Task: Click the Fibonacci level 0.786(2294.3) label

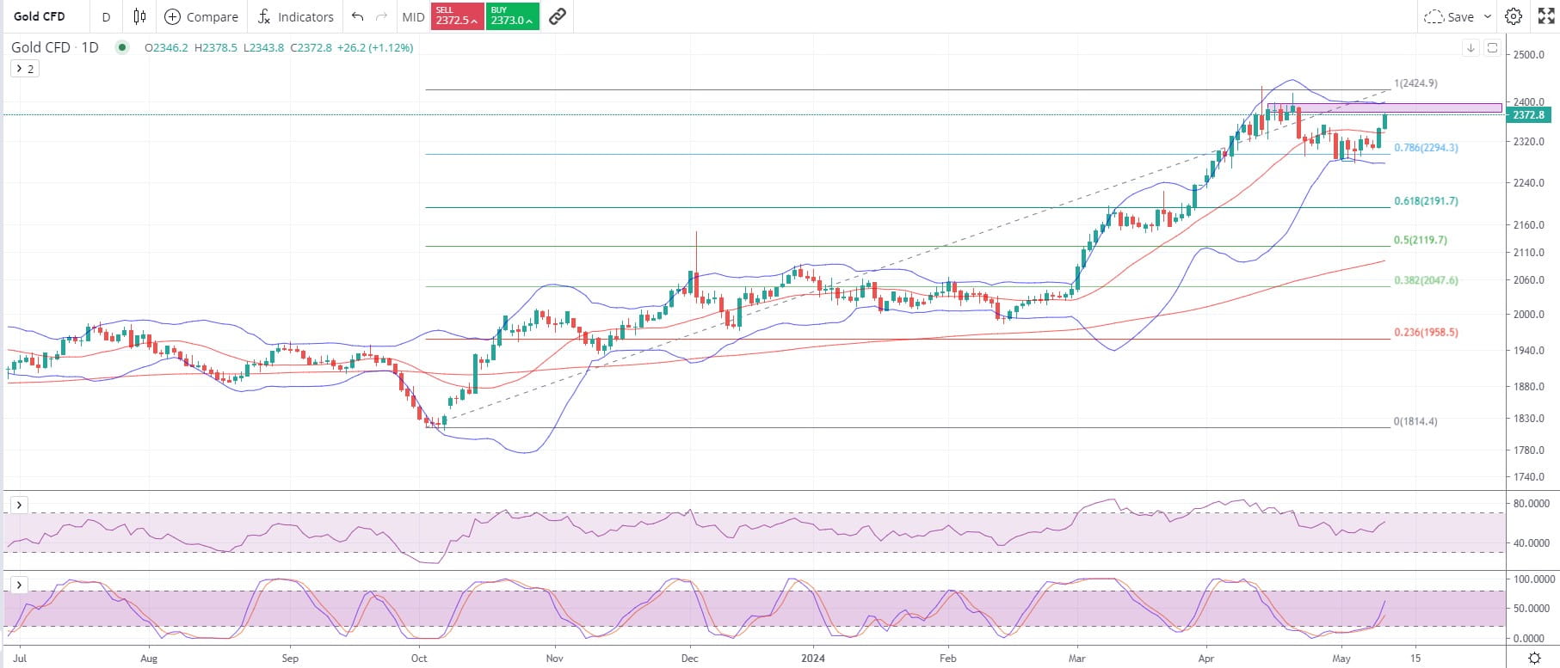Action: click(x=1426, y=148)
